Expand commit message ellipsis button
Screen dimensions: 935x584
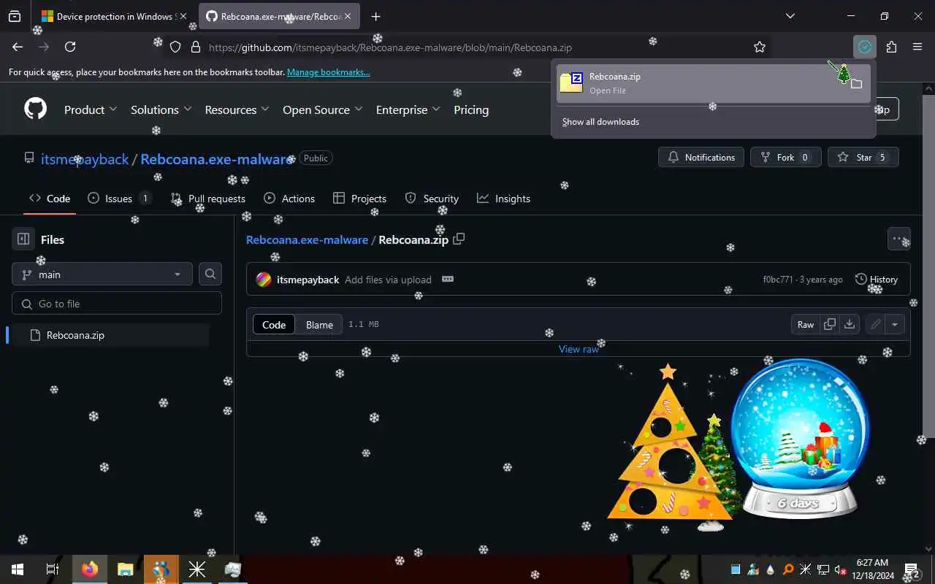(448, 279)
